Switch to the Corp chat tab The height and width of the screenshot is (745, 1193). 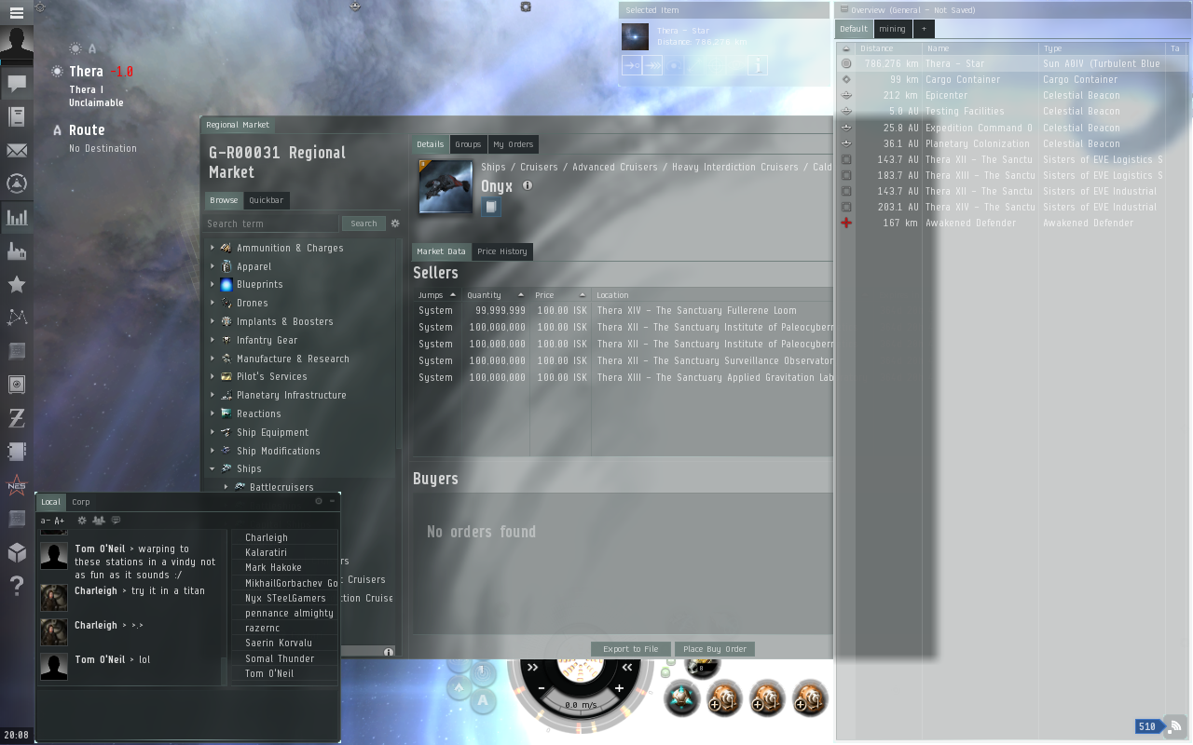pyautogui.click(x=81, y=502)
